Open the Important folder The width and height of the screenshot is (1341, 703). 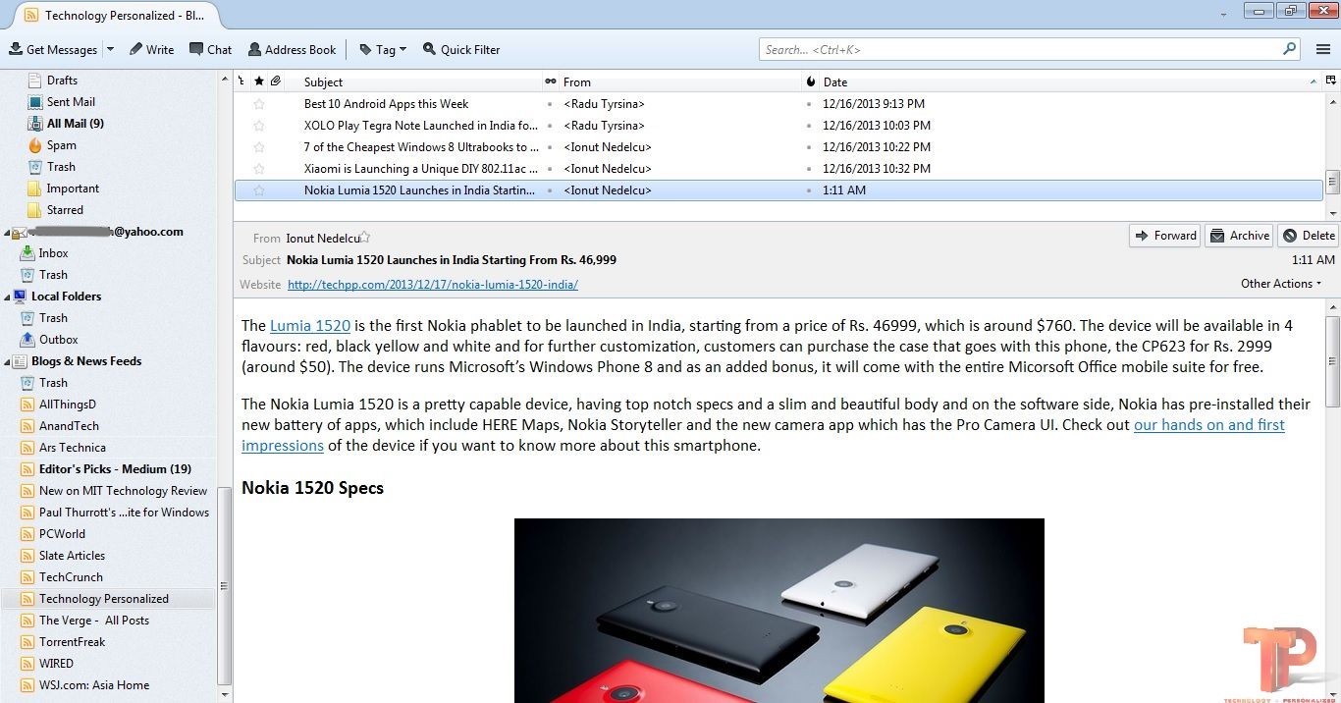(x=73, y=188)
